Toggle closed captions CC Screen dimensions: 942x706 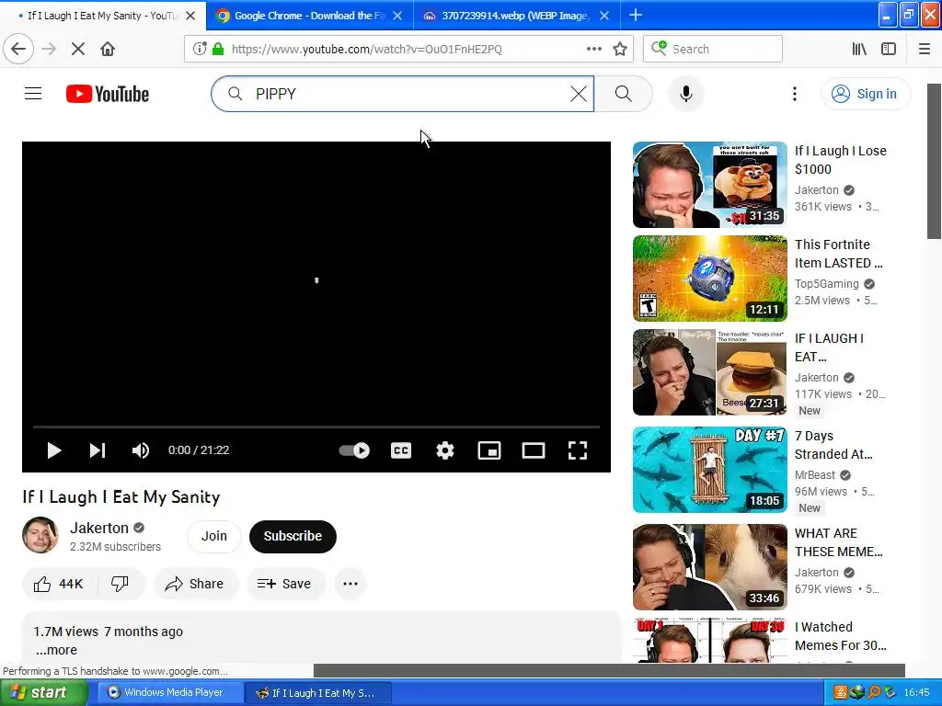[401, 450]
